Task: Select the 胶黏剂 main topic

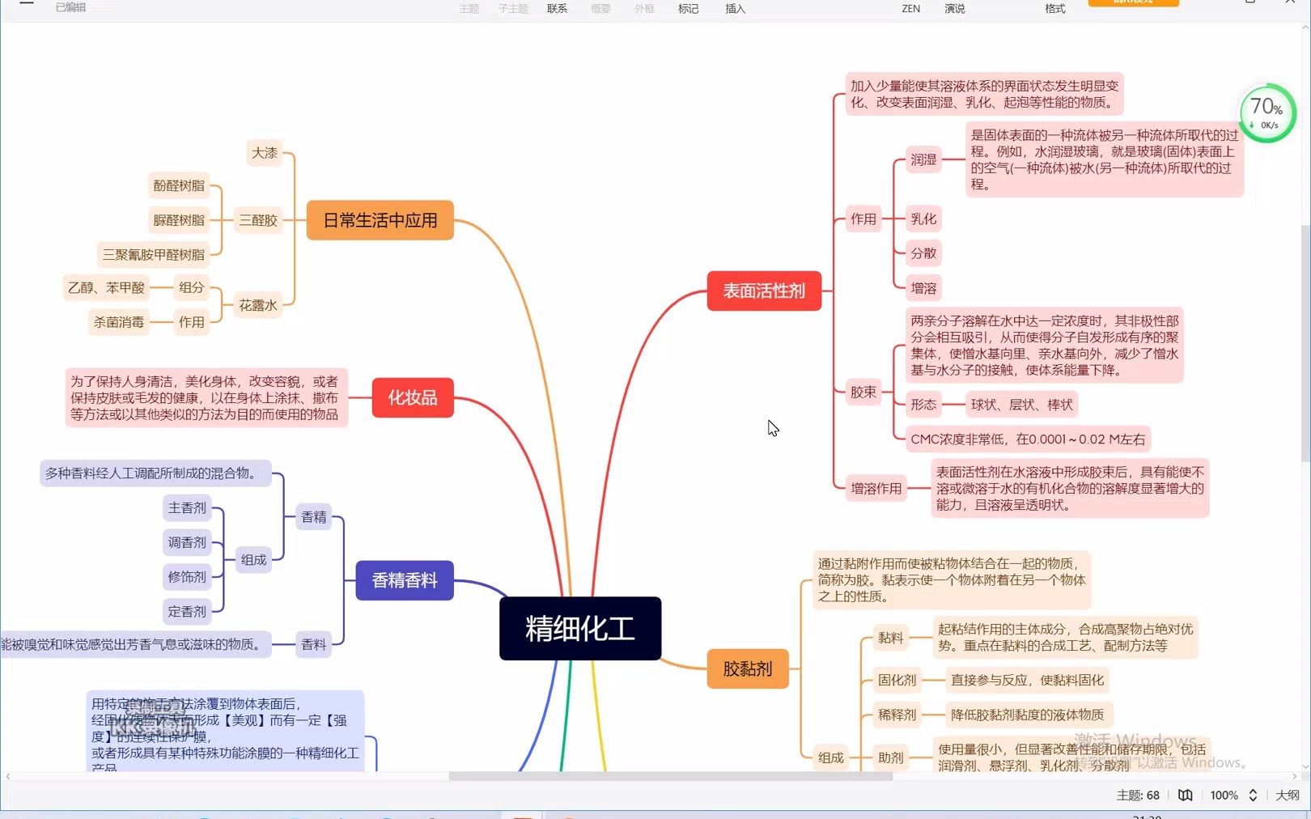Action: tap(748, 668)
